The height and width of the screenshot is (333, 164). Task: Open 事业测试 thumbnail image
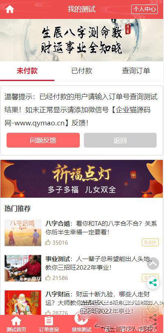pyautogui.click(x=23, y=268)
